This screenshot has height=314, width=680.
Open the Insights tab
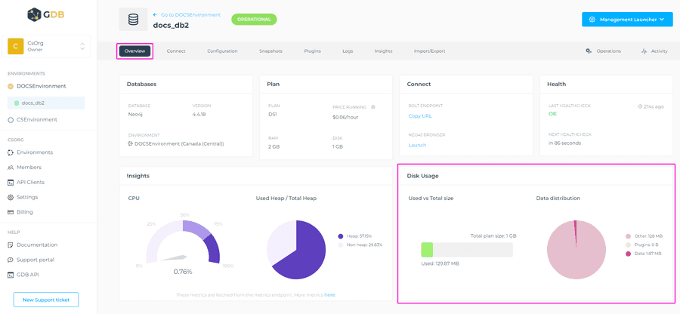tap(383, 51)
